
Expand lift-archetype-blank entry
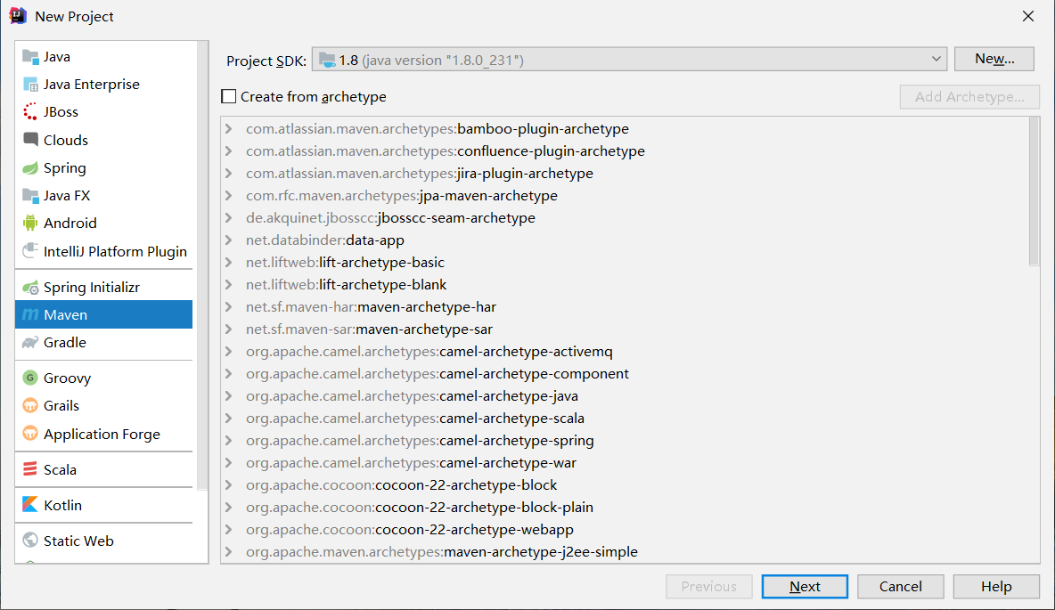pos(229,284)
